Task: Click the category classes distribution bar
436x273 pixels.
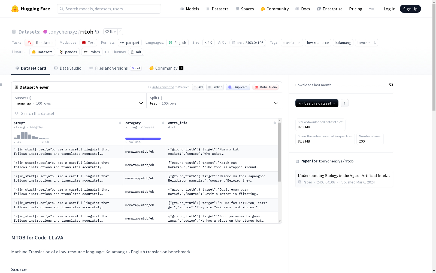Action: [143, 139]
